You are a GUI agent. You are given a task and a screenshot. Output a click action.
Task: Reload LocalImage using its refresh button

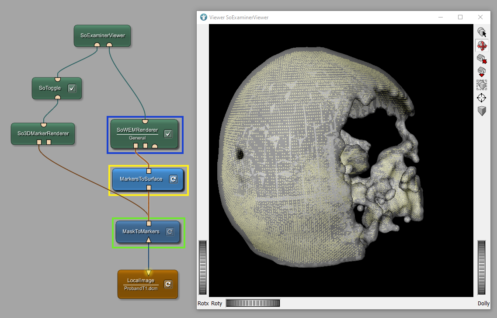168,284
